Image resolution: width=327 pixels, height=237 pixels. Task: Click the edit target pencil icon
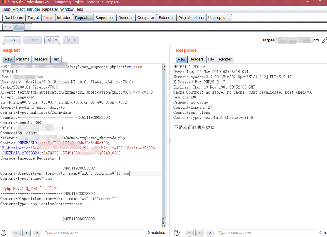click(x=324, y=40)
